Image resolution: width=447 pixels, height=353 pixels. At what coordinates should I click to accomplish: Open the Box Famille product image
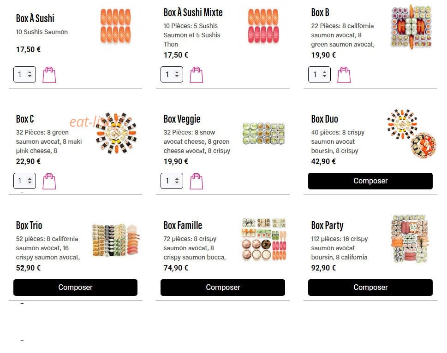tap(264, 240)
